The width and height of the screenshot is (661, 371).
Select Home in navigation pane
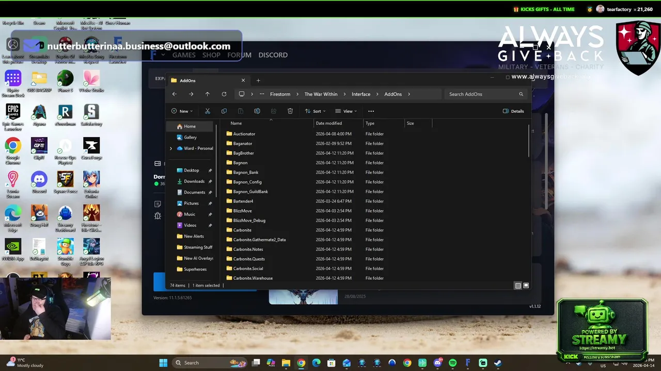point(190,126)
